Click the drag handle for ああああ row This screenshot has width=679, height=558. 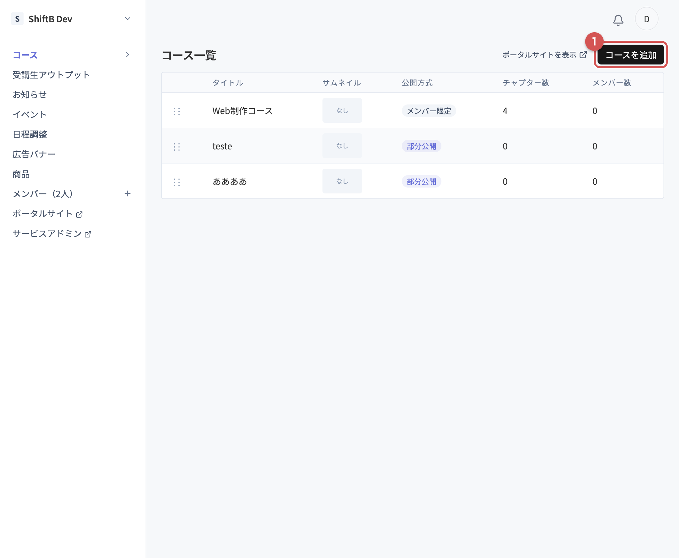tap(177, 182)
